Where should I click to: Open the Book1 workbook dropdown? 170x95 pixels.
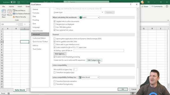click(x=89, y=17)
